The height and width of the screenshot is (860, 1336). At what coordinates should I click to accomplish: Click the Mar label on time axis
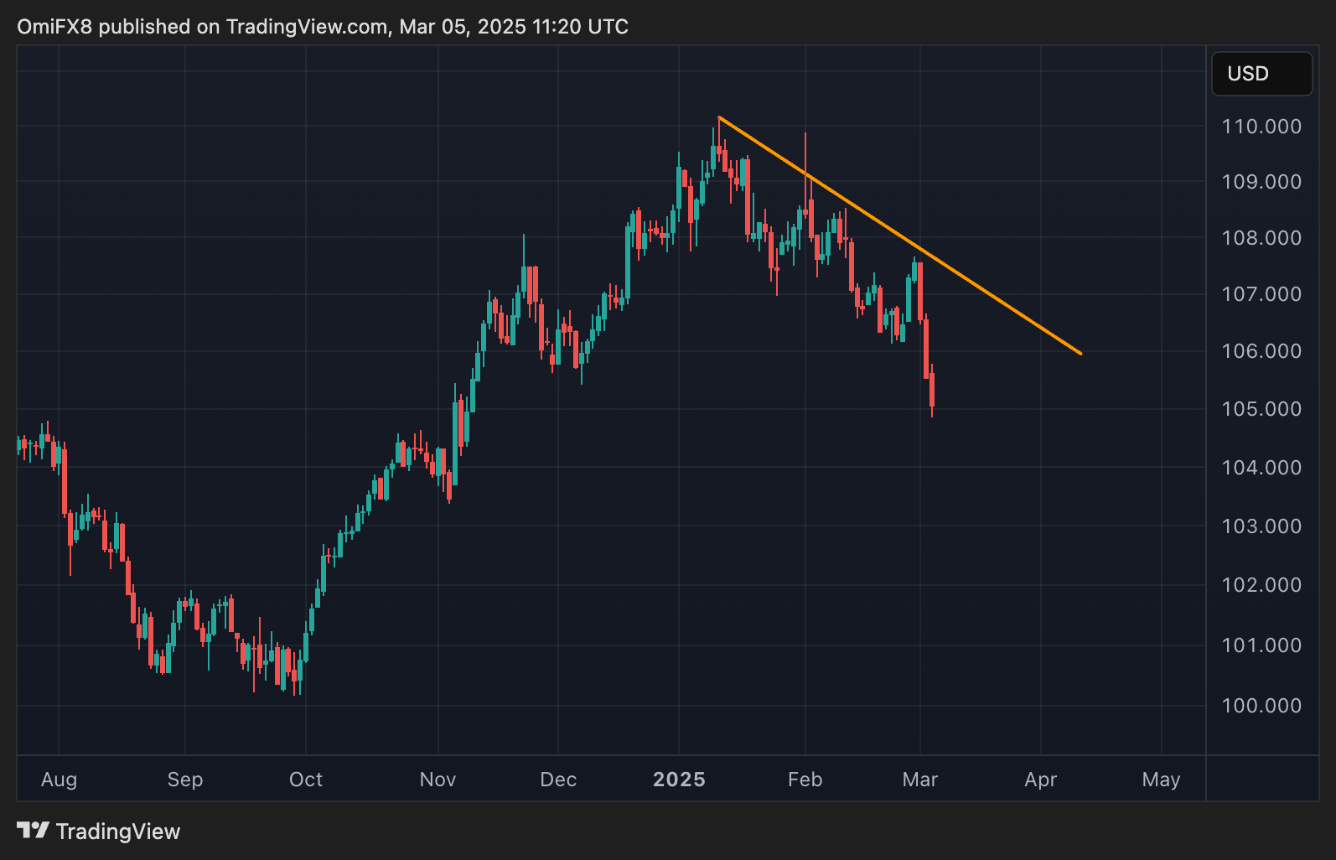tap(920, 780)
